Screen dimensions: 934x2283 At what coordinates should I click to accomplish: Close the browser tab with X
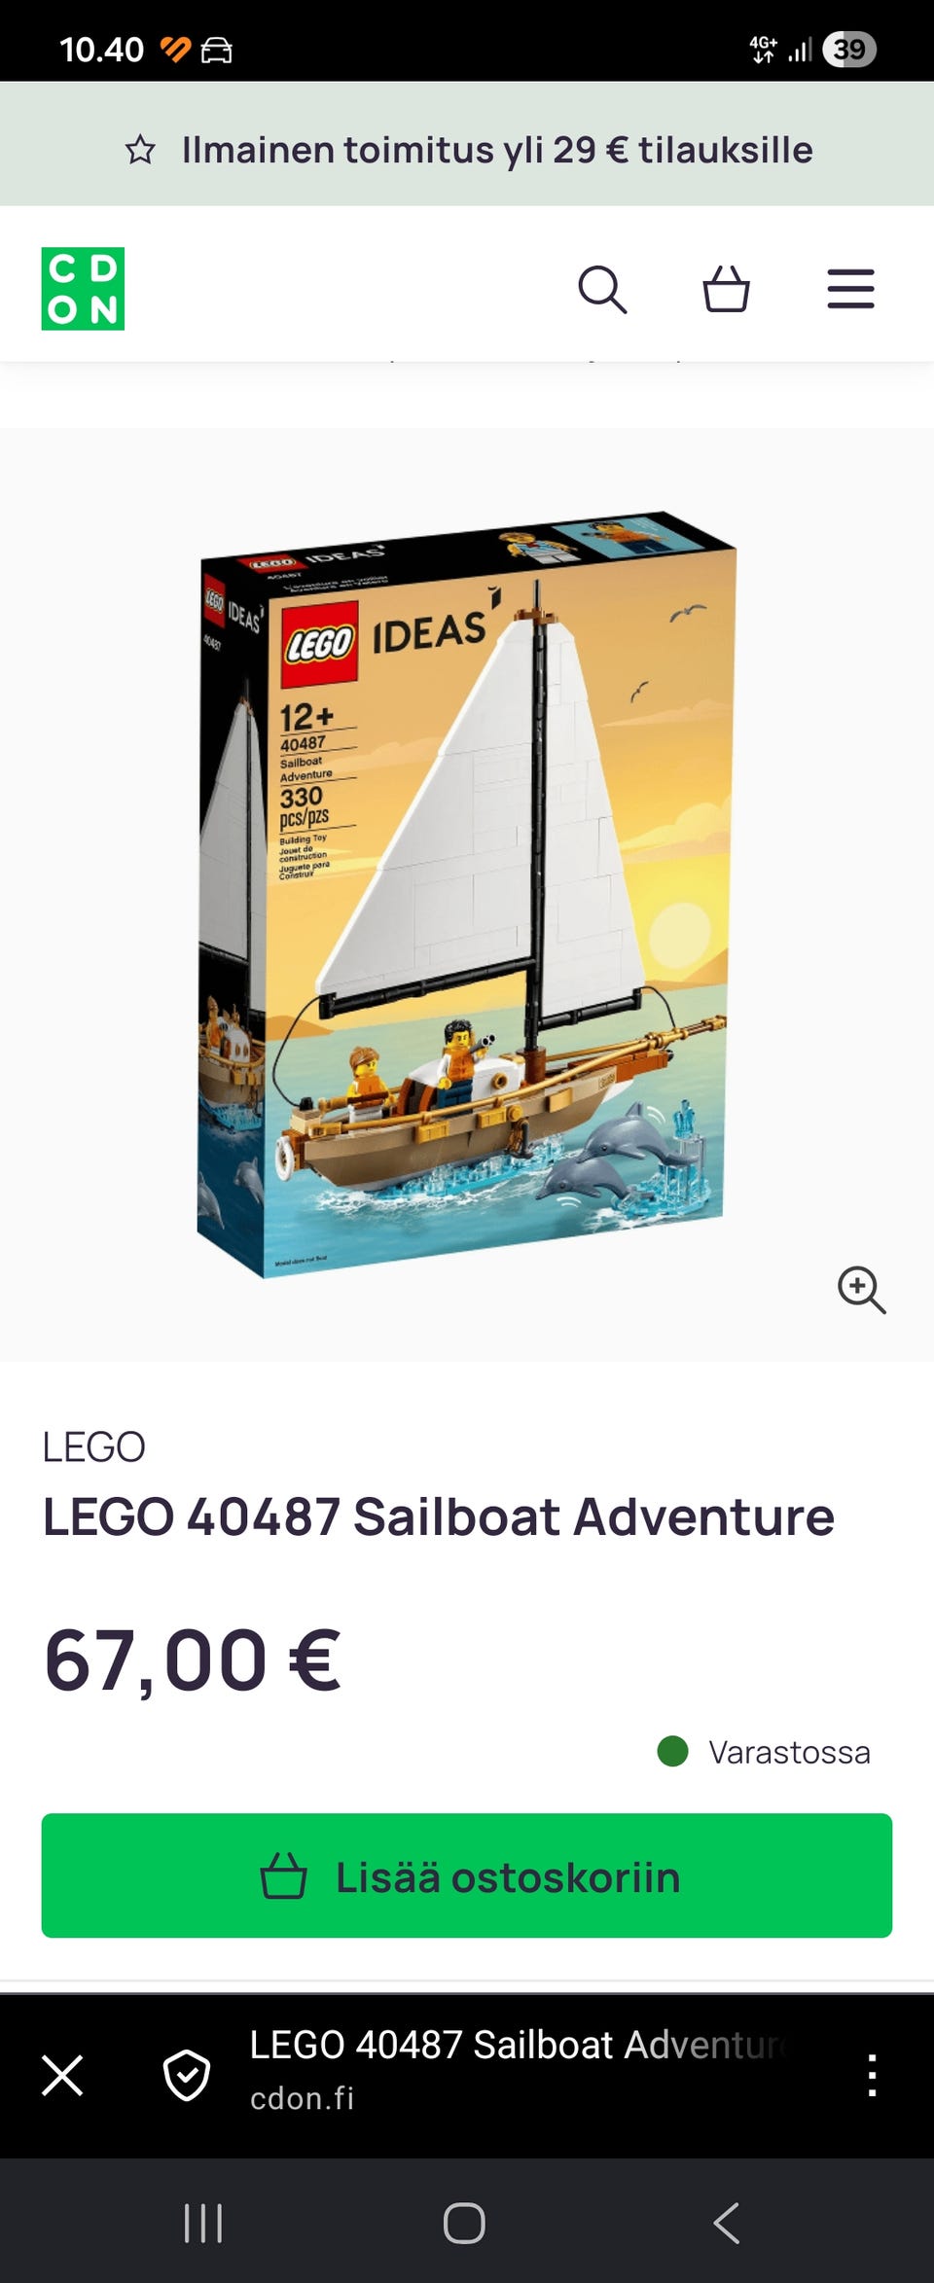click(62, 2075)
